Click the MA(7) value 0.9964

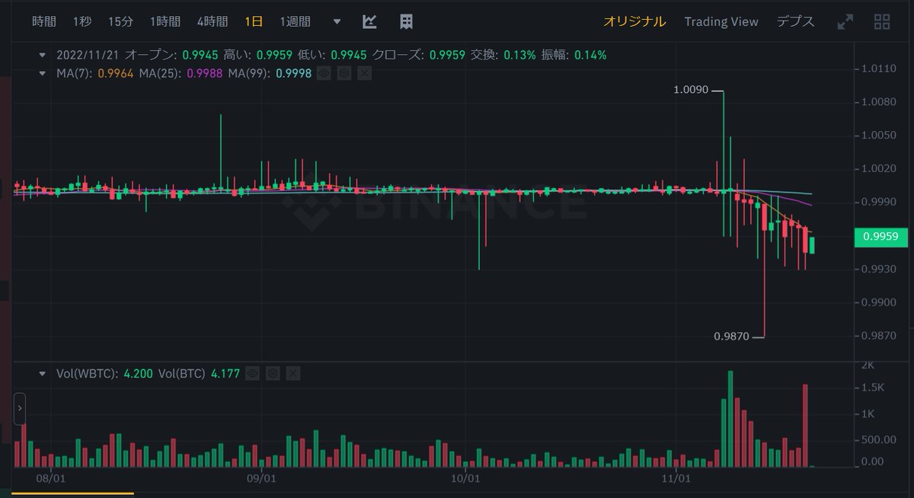(x=114, y=73)
